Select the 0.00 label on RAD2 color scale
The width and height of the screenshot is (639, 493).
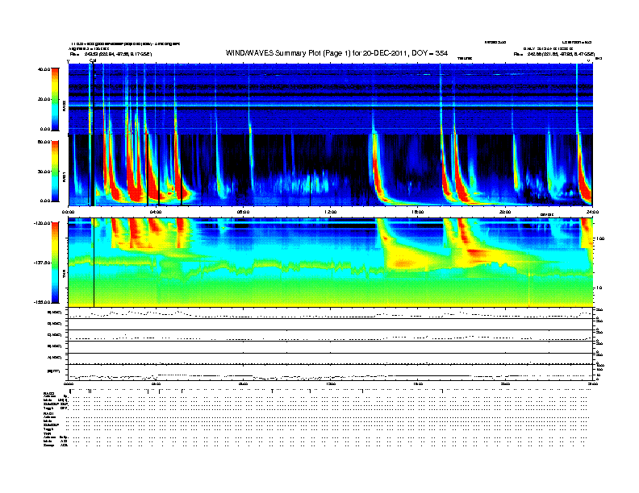coord(45,129)
